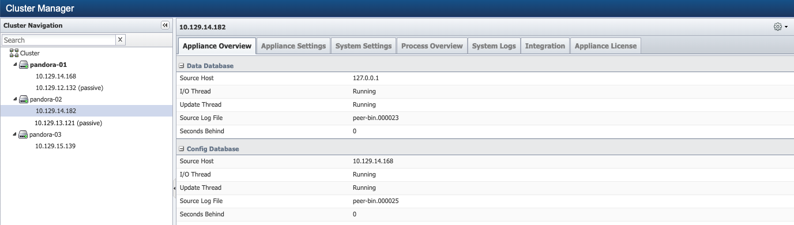Screen dimensions: 794x225
Task: Select the Cluster root node
Action: (x=30, y=52)
